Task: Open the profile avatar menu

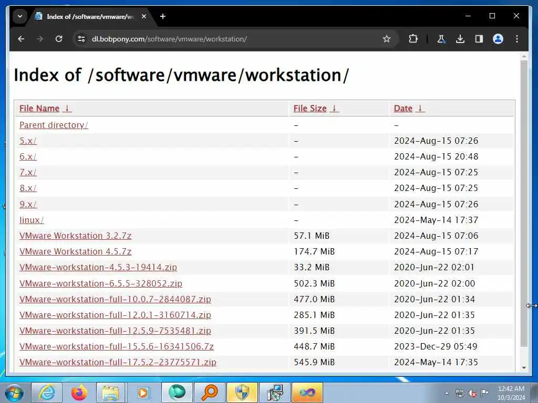Action: click(498, 39)
